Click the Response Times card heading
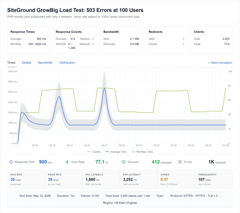Viewport: 240px width, 213px height. pyautogui.click(x=22, y=32)
